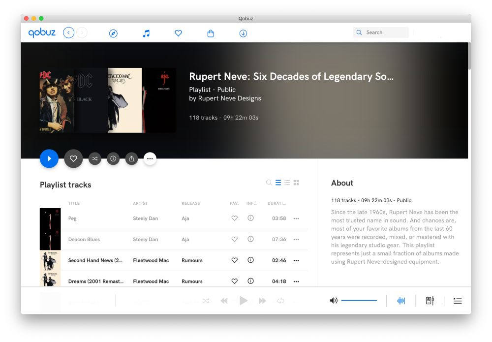Image resolution: width=492 pixels, height=342 pixels.
Task: Click the vertical scrollbar on the right
Action: (x=469, y=56)
